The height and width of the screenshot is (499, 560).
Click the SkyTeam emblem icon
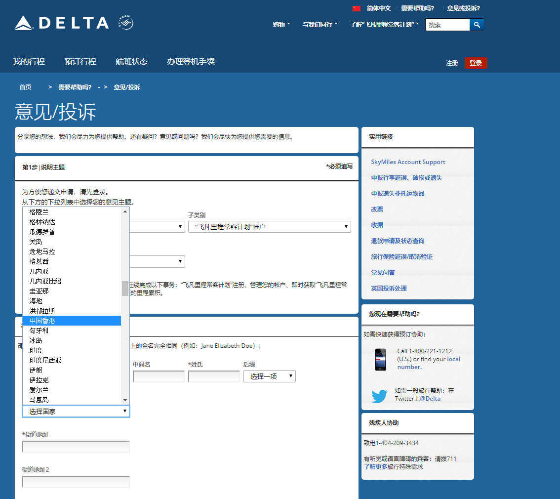(x=126, y=23)
